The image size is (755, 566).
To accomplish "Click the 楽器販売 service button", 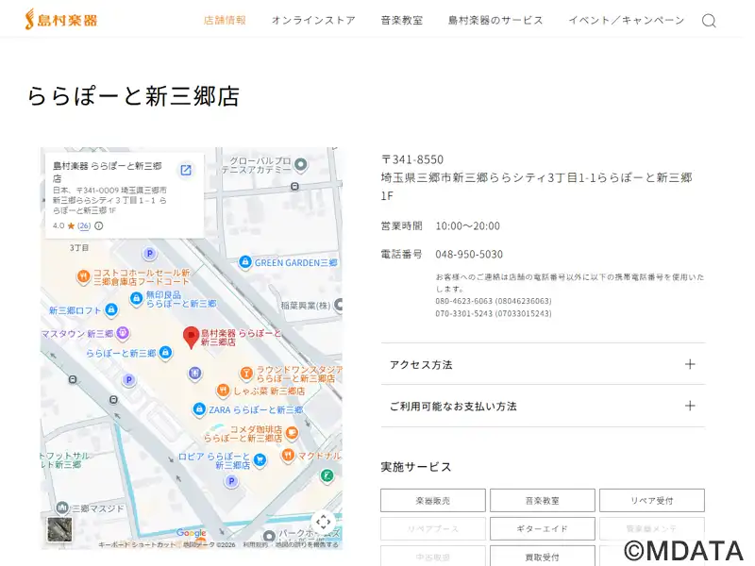I will coord(433,501).
